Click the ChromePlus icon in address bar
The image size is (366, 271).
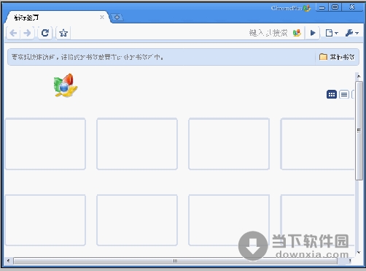[297, 33]
